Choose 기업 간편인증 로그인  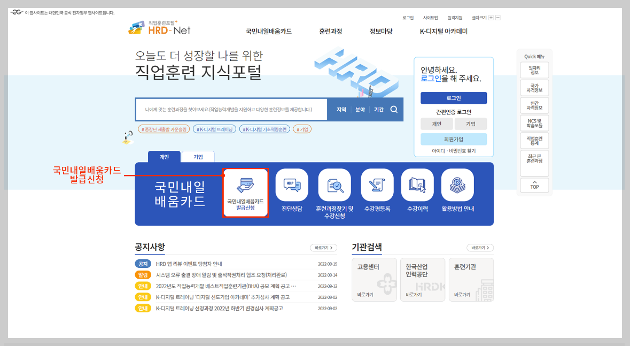[470, 124]
